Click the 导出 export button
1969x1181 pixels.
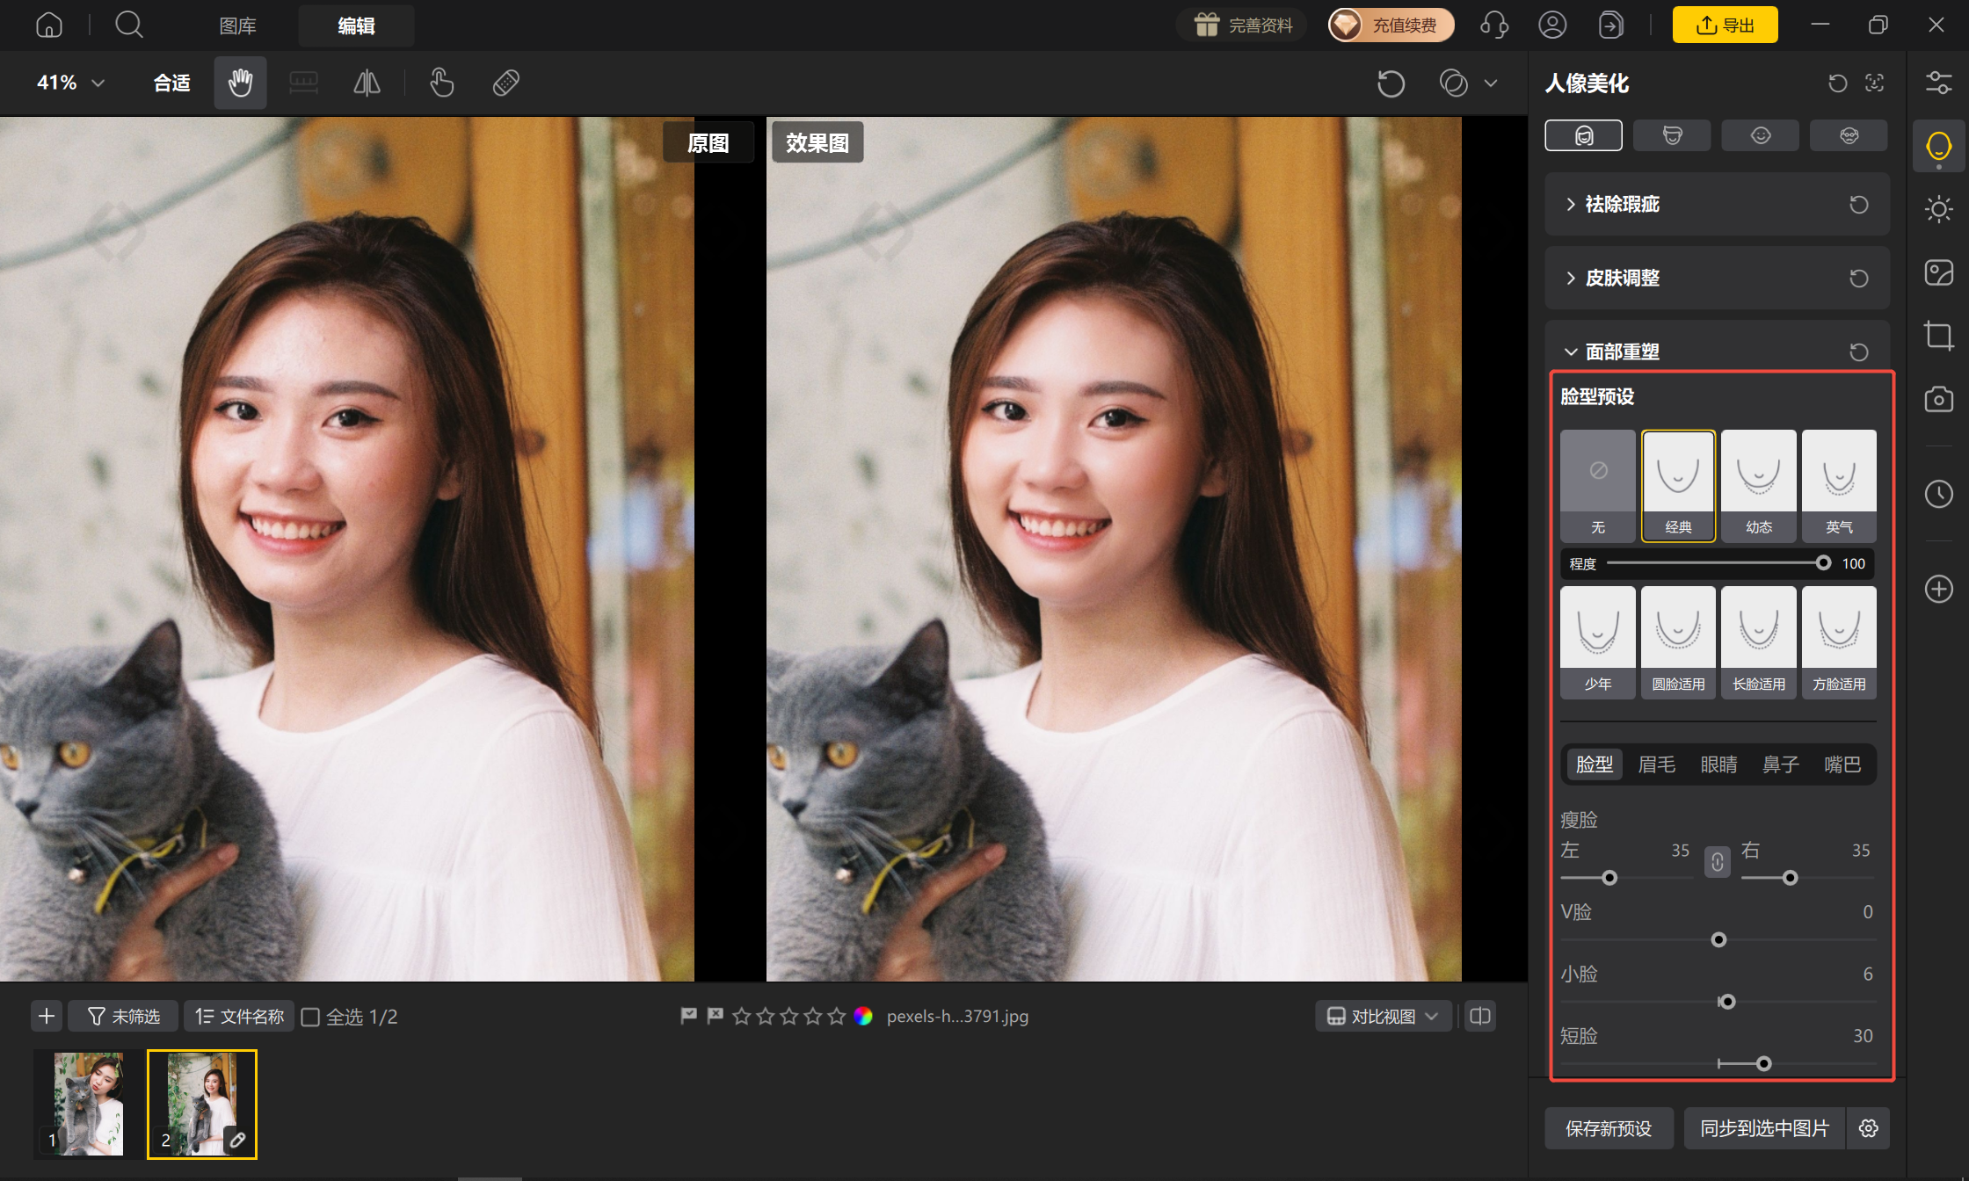coord(1725,25)
